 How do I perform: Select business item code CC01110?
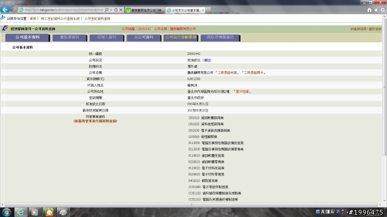click(195, 200)
